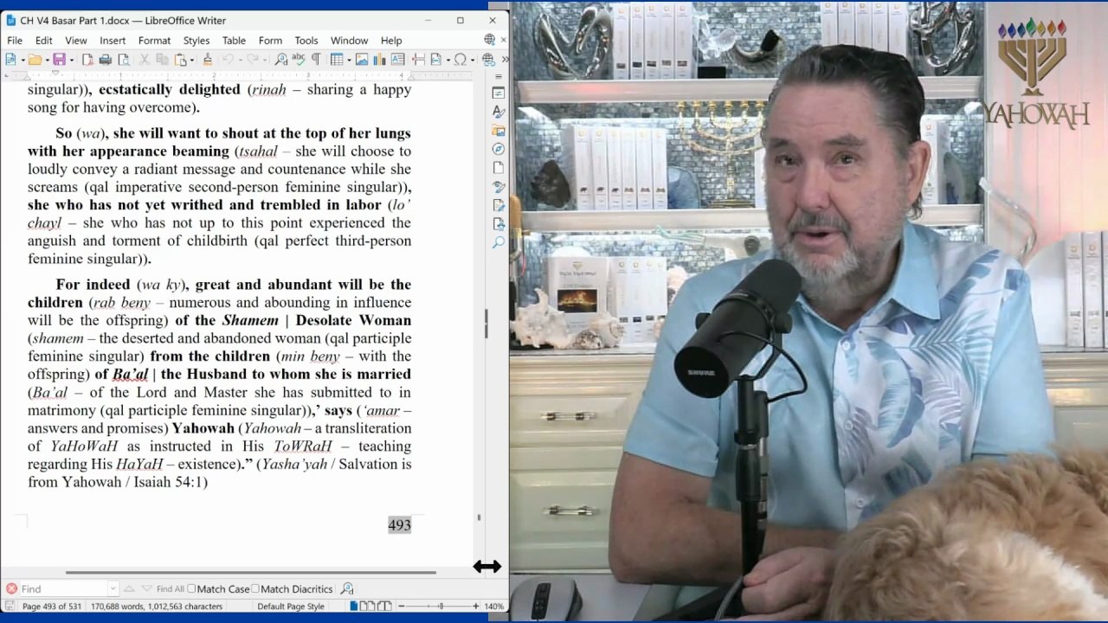The image size is (1108, 623).
Task: Click the Spelling check icon
Action: click(x=299, y=59)
